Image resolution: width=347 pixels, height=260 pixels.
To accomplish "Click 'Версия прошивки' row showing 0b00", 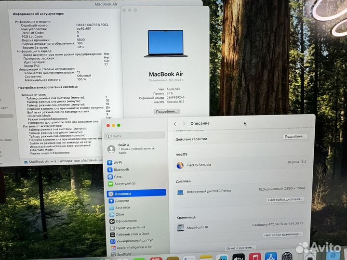I will pos(53,40).
